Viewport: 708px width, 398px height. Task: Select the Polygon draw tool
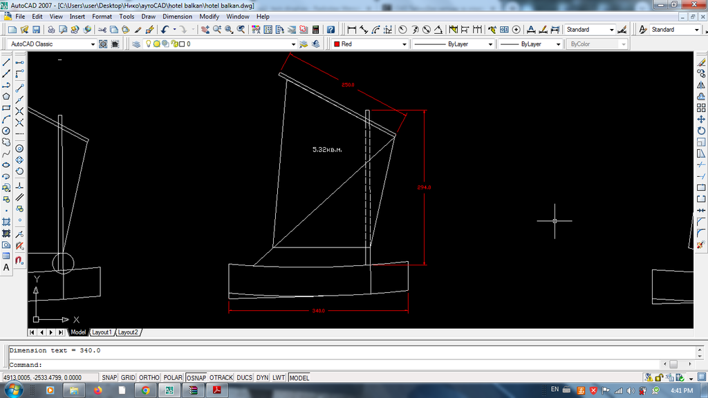tap(6, 96)
